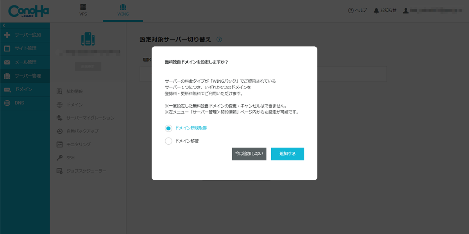The image size is (469, 234).
Task: Click the globe icon beside ドメイン submenu
Action: [59, 105]
